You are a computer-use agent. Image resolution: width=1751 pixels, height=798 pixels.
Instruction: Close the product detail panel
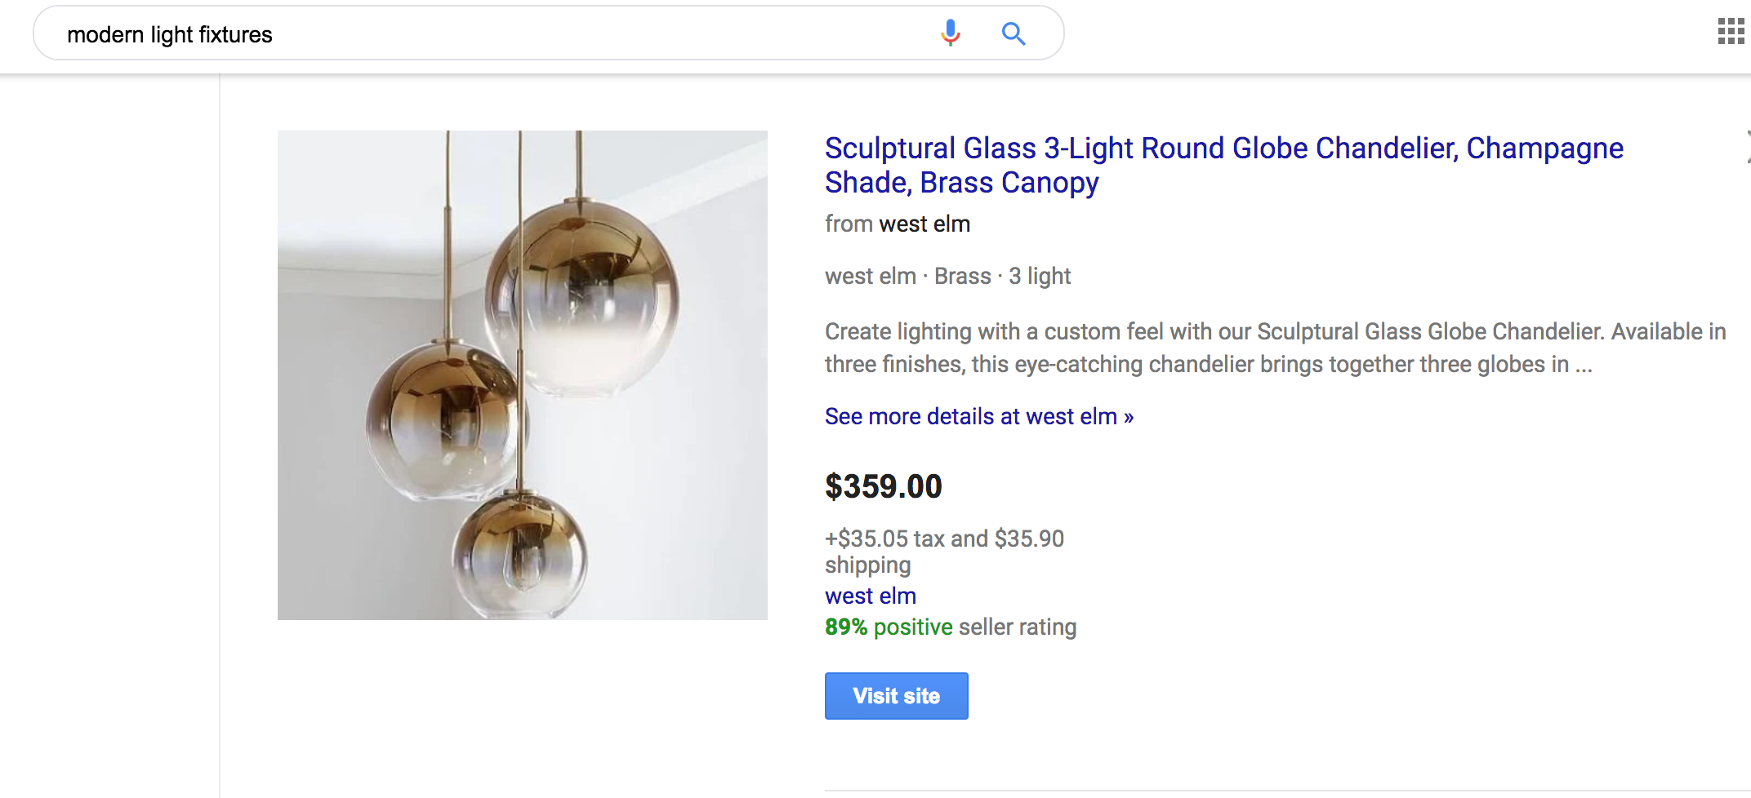click(1747, 147)
